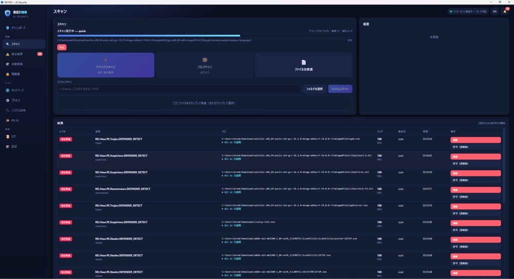Screen dimensions: 514x279
Task: Click the red 28 badge on 検出結果
Action: (x=40, y=54)
